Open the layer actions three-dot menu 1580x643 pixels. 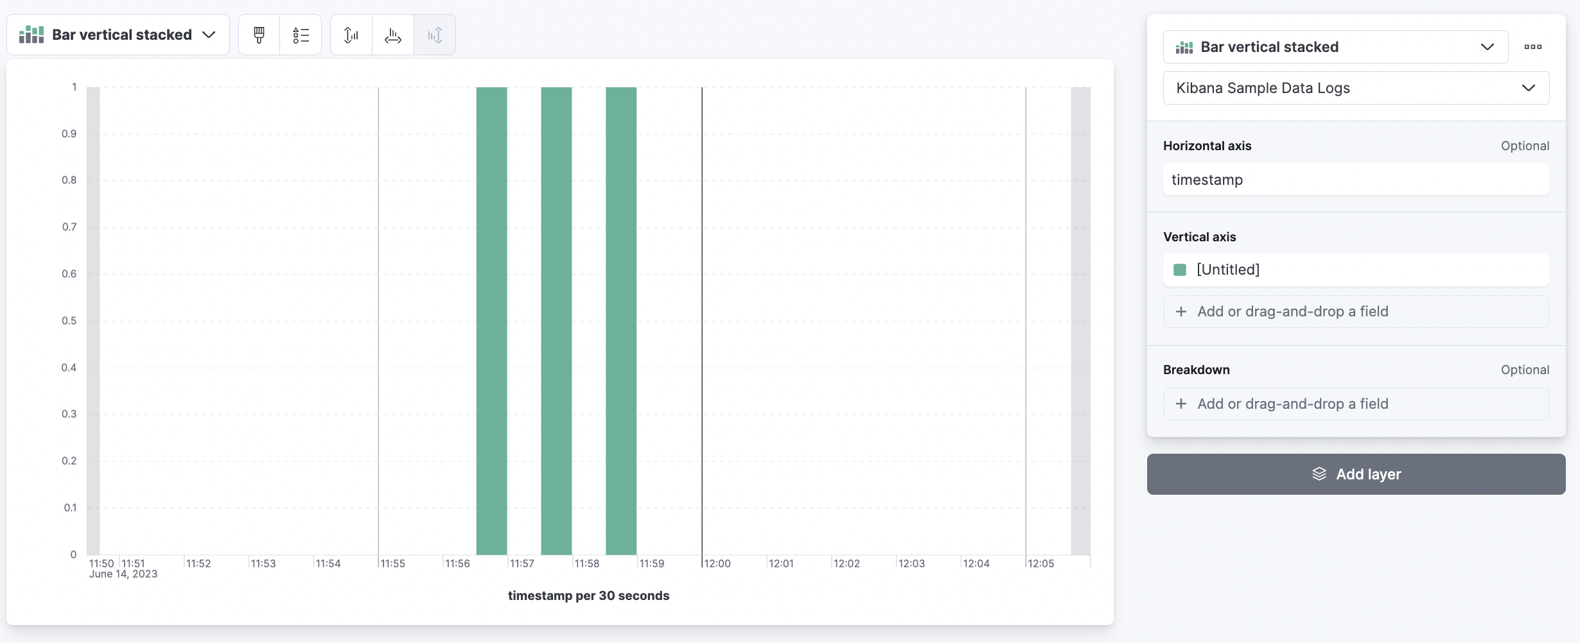tap(1533, 47)
